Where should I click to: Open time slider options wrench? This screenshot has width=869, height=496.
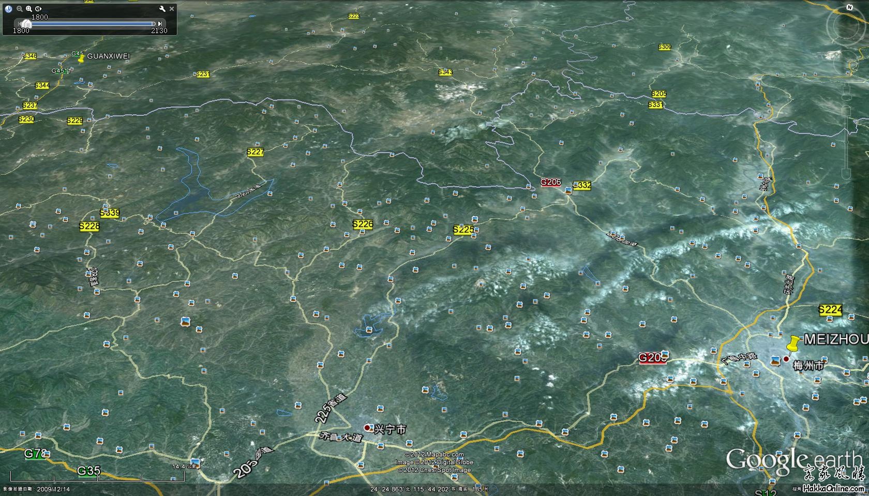click(x=162, y=9)
